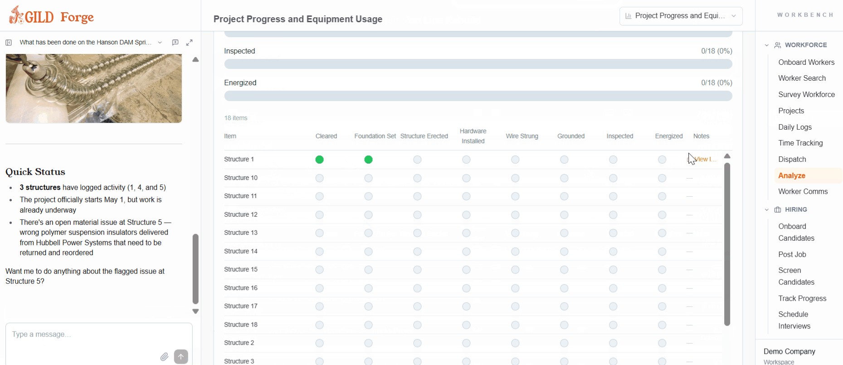Mark Cleared for Structure 18
The image size is (843, 365).
click(320, 325)
